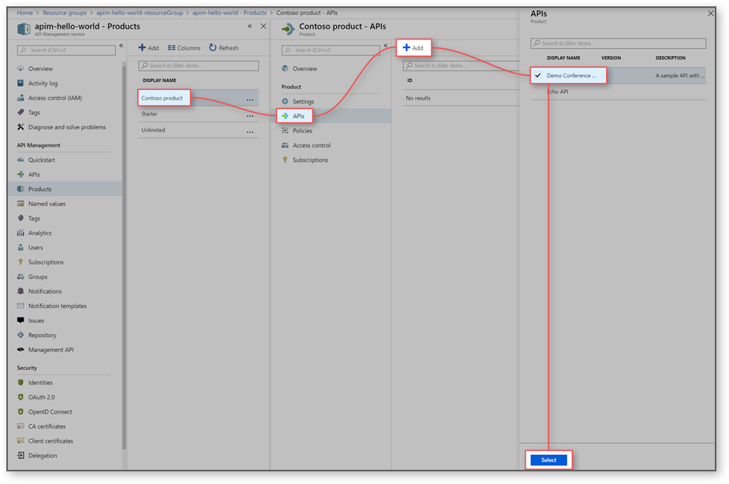Image resolution: width=729 pixels, height=484 pixels.
Task: Click the sidebar vertical scrollbar
Action: [124, 256]
